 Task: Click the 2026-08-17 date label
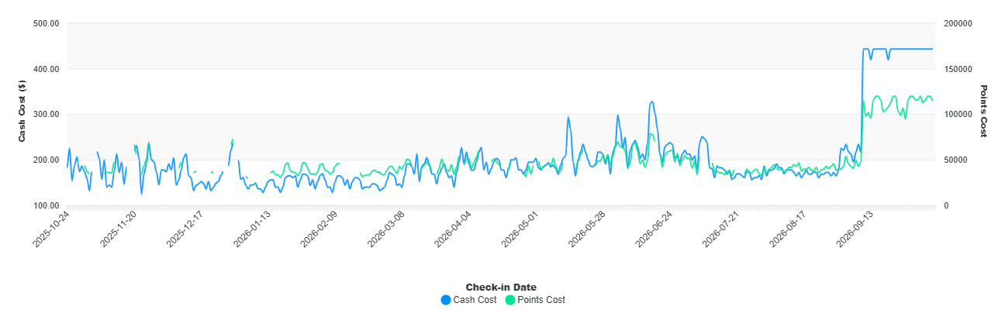[x=788, y=229]
